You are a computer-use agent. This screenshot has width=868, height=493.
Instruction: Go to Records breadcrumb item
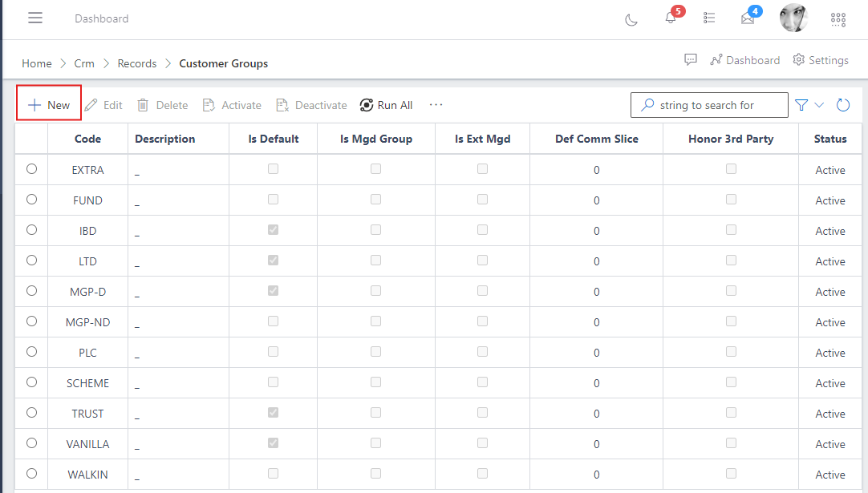137,63
